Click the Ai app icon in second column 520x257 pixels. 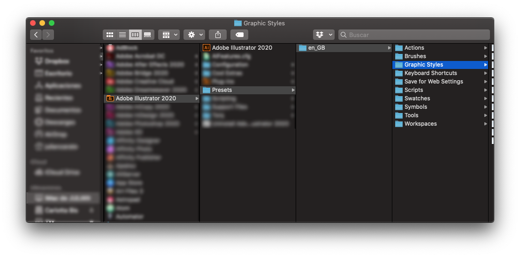tap(206, 48)
